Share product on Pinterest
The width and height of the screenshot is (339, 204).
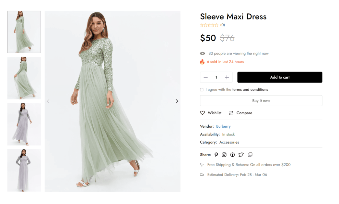tap(216, 155)
